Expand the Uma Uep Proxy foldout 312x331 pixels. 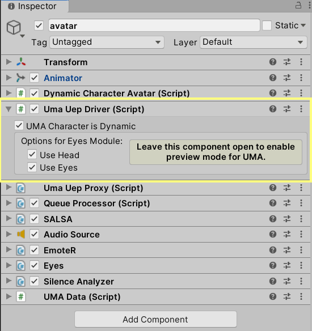(9, 187)
